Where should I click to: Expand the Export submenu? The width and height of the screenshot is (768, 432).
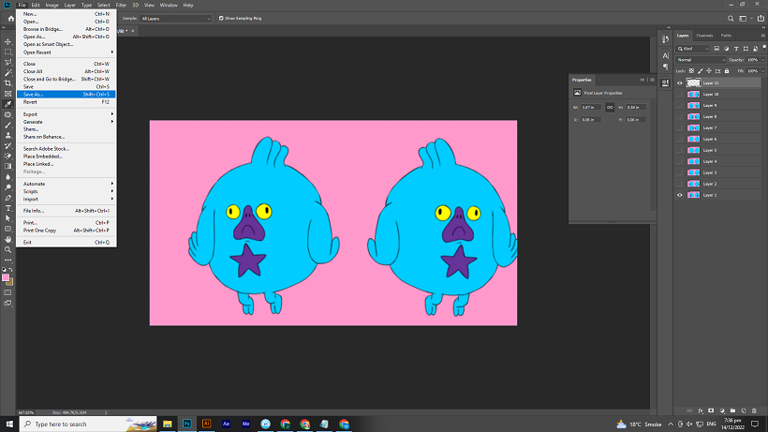(66, 114)
